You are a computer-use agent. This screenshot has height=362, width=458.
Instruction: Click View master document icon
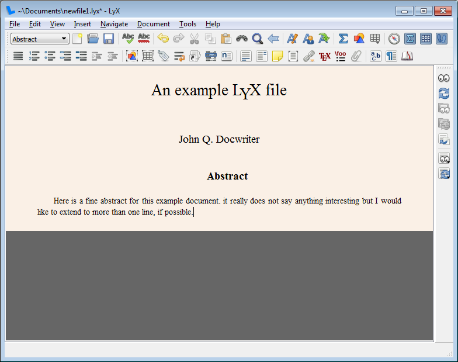click(444, 109)
